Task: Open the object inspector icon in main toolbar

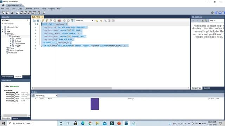Action: 12,13
